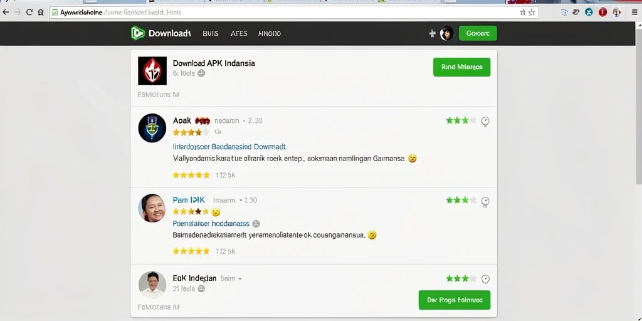The image size is (642, 321).
Task: Click the green Rind Mnlergos button
Action: click(x=462, y=67)
